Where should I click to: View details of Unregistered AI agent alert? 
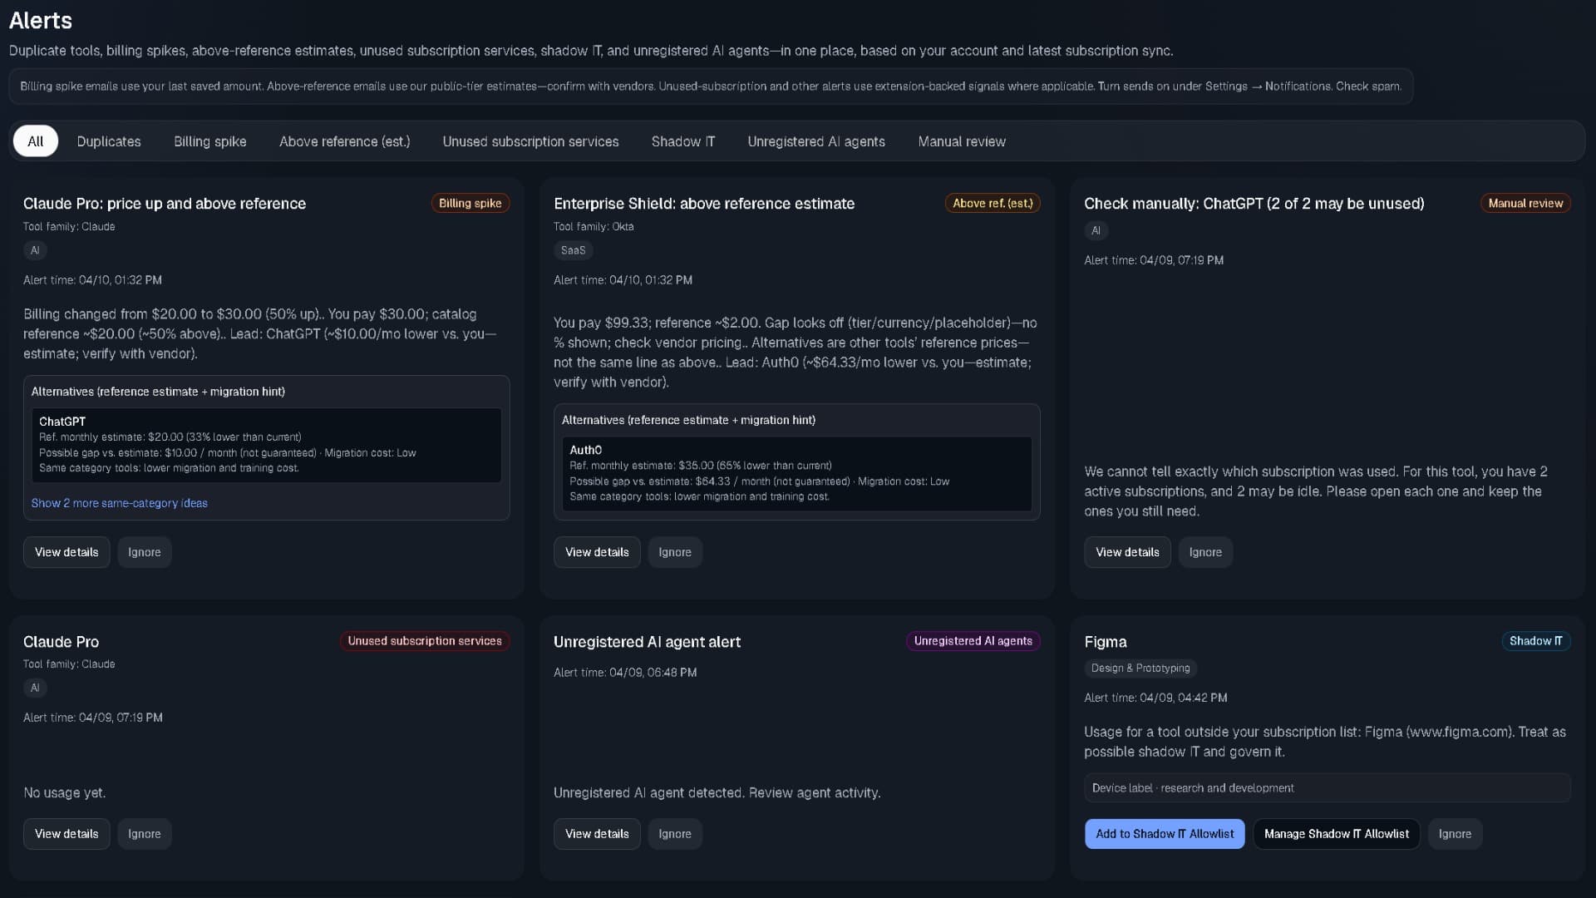point(596,834)
